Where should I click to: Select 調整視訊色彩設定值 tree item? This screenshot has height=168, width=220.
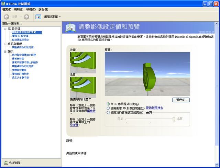click(x=23, y=47)
